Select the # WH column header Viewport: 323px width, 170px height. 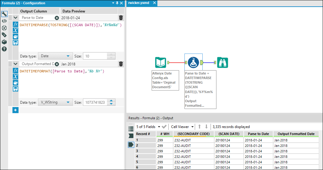[165, 134]
